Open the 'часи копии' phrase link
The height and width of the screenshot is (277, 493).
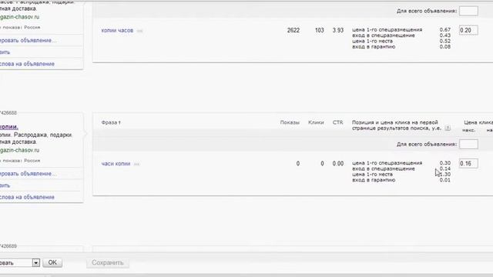pos(116,164)
